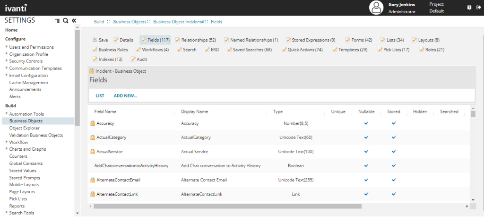Toggle Nullable check for AddChatconversationtoActivityHistory
Image resolution: width=484 pixels, height=224 pixels.
point(366,166)
